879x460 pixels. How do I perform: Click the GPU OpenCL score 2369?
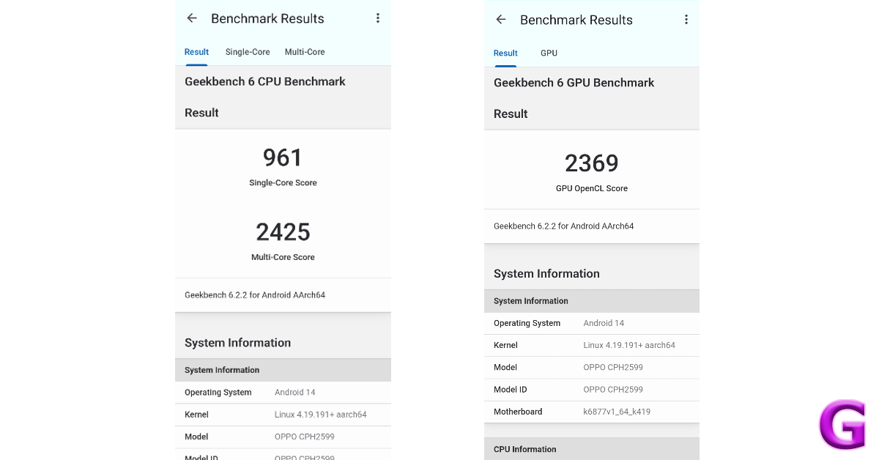tap(592, 163)
